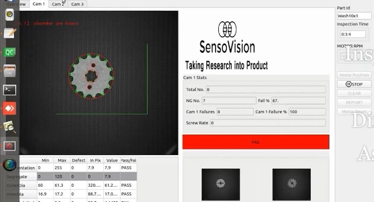This screenshot has width=374, height=202.
Task: Click the Fail % field
Action: [x=298, y=101]
